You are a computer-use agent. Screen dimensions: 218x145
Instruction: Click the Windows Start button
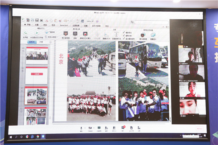(x=11, y=137)
